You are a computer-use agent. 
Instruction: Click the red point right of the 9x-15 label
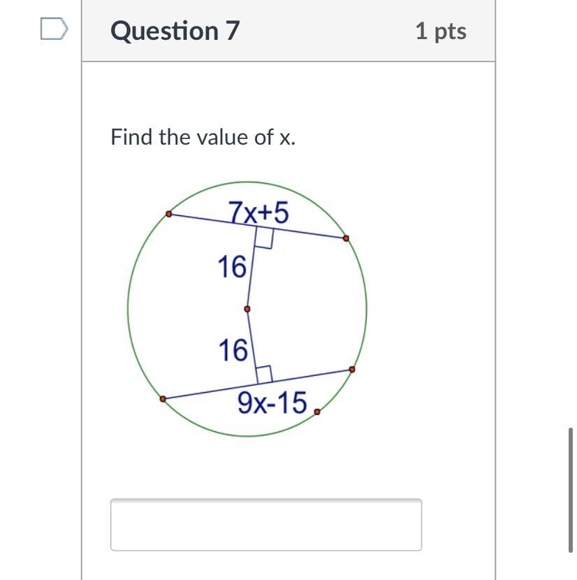(x=317, y=412)
